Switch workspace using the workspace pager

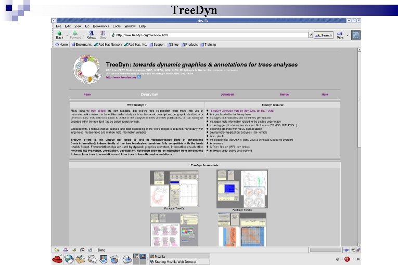(139, 259)
